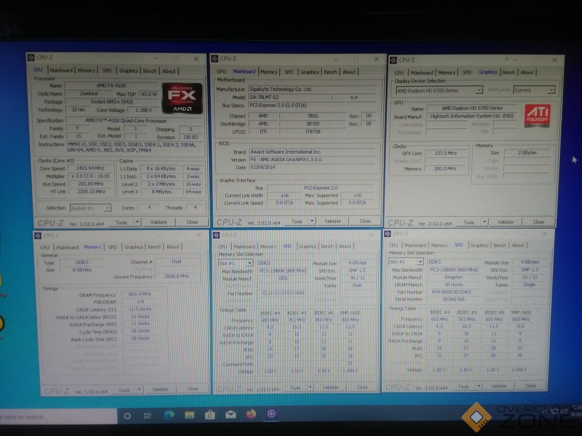Select the memory size value "8 GBytes"
The width and height of the screenshot is (582, 436).
(82, 270)
